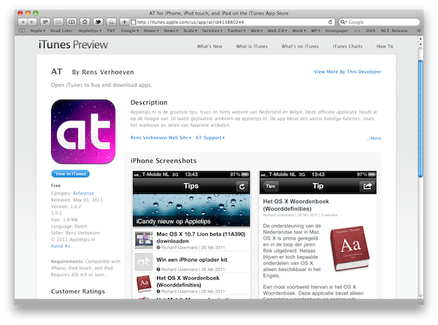Click the vertical scrollbar thumb
This screenshot has width=438, height=325.
(420, 119)
